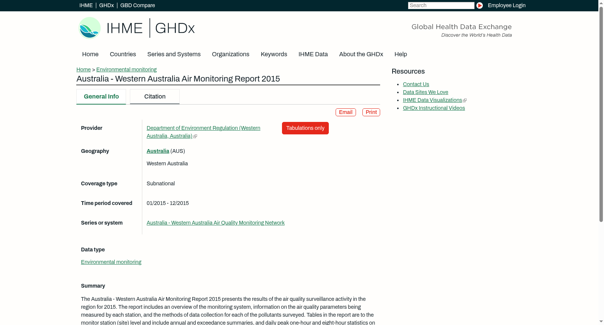This screenshot has width=604, height=325.
Task: Submit search with the red arrow button
Action: pyautogui.click(x=479, y=5)
